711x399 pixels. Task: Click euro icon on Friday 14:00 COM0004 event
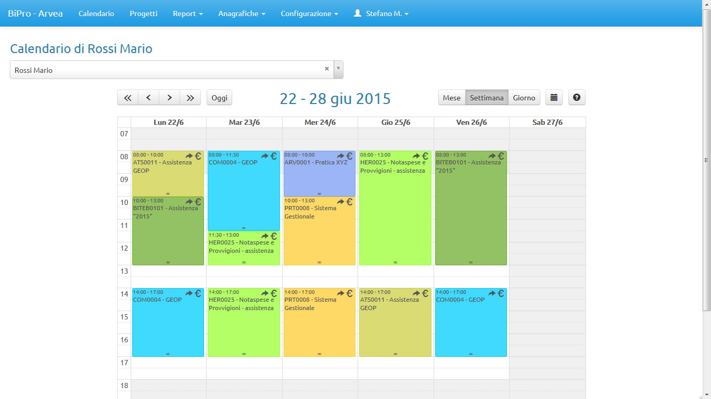[x=501, y=293]
